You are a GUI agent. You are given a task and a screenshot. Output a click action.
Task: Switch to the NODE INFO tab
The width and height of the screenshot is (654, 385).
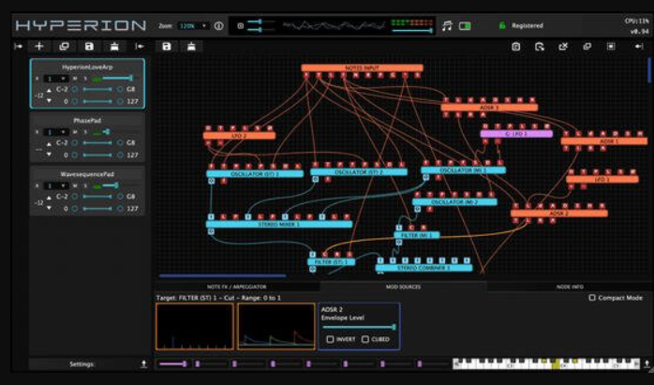[570, 287]
